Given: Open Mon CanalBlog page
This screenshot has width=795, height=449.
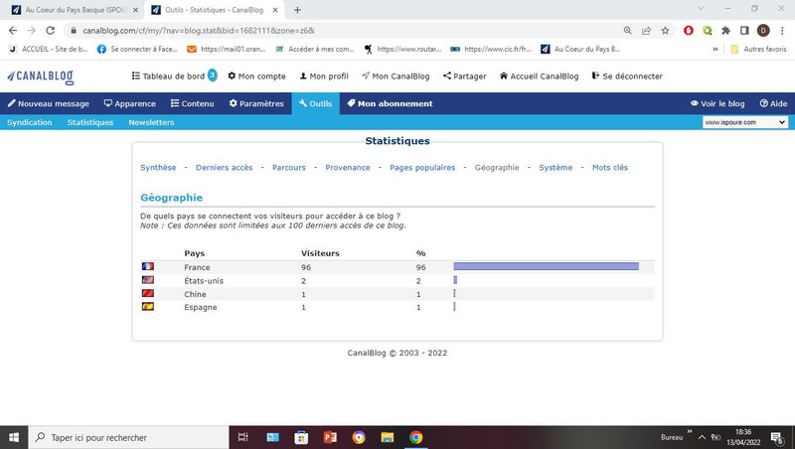Looking at the screenshot, I should tap(396, 76).
